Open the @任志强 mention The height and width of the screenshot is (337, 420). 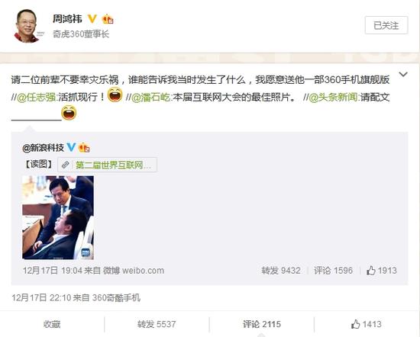pyautogui.click(x=36, y=97)
